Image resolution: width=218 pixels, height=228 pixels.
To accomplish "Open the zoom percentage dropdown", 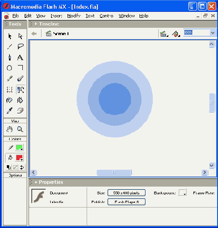I will point(213,33).
